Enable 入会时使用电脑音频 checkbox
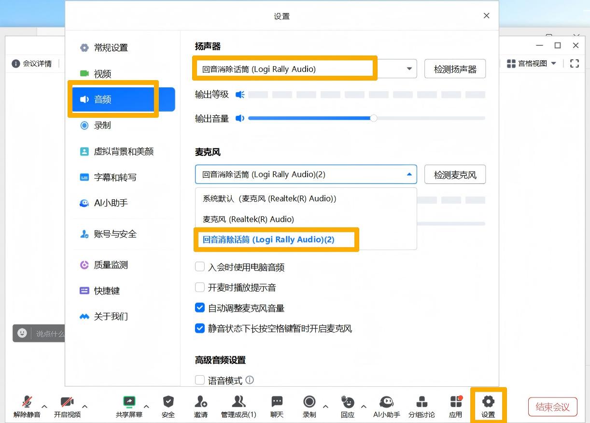Image resolution: width=590 pixels, height=423 pixels. pos(200,267)
